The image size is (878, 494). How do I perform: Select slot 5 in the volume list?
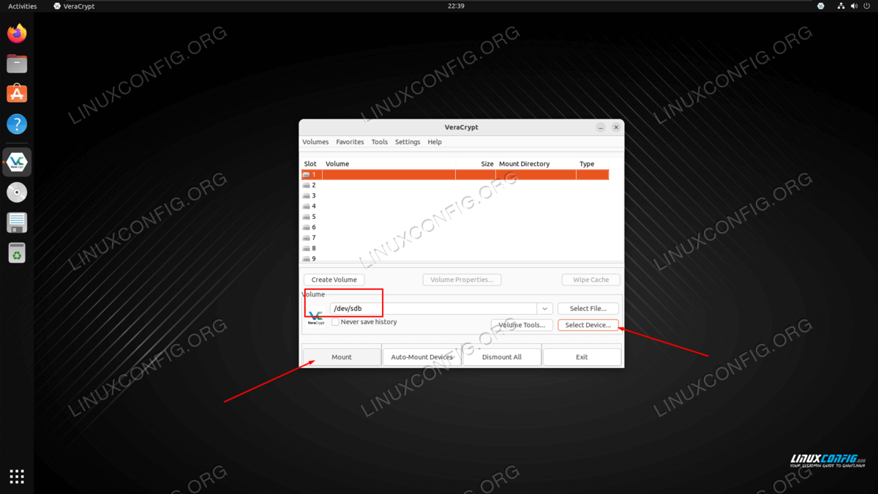(x=455, y=217)
